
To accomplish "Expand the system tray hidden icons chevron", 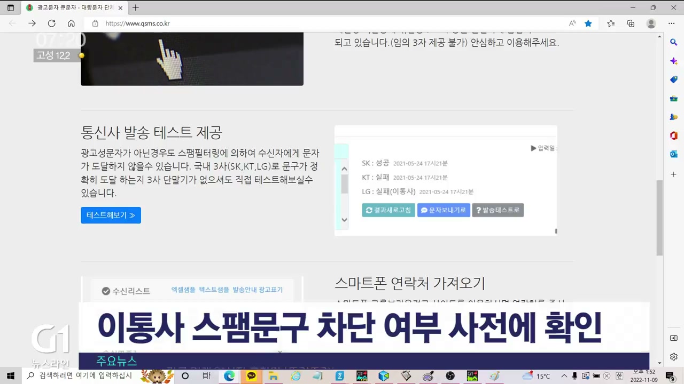I will 564,376.
